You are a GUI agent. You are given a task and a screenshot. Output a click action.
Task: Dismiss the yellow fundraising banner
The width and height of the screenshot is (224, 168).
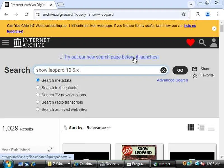tap(214, 29)
